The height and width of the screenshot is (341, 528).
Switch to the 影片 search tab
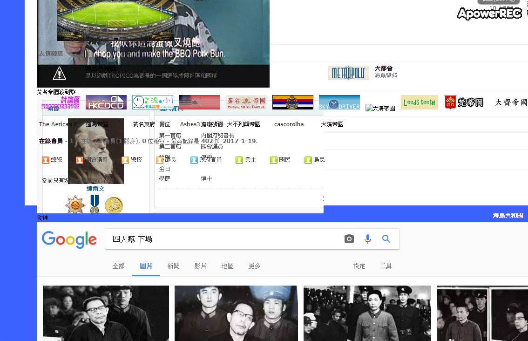coord(200,266)
